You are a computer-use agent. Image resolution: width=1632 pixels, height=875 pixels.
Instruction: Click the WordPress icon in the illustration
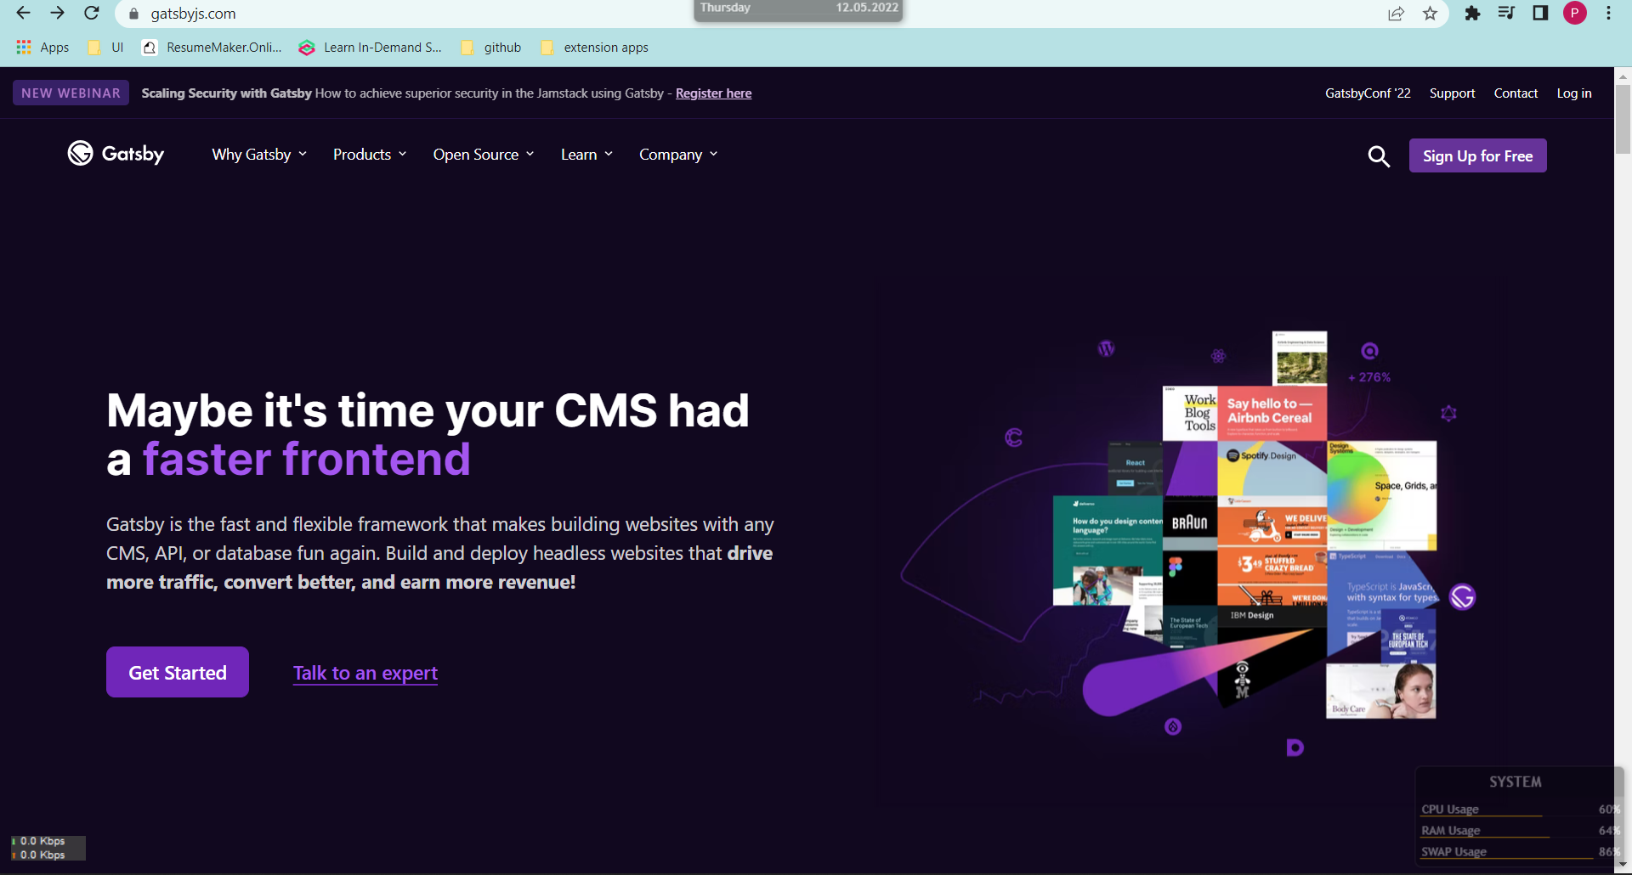point(1106,348)
